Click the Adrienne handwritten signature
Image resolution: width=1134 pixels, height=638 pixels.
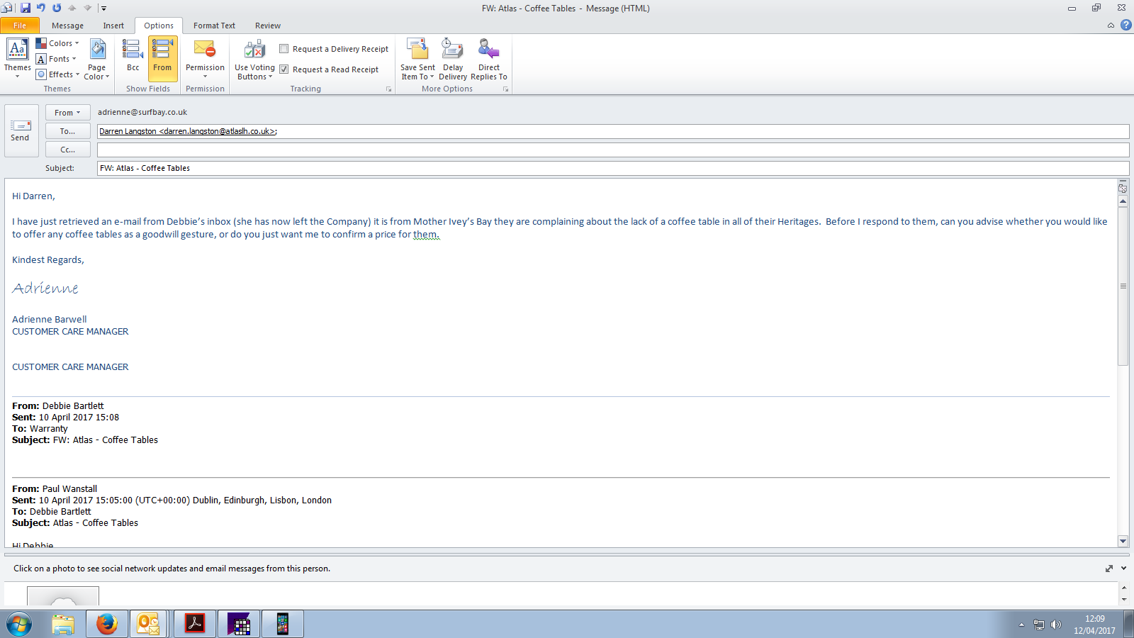(x=45, y=288)
